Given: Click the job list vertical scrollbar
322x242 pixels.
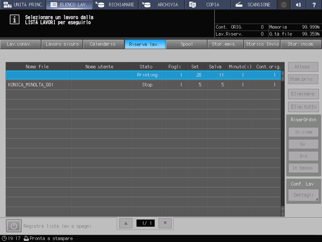Looking at the screenshot, I should pos(283,143).
